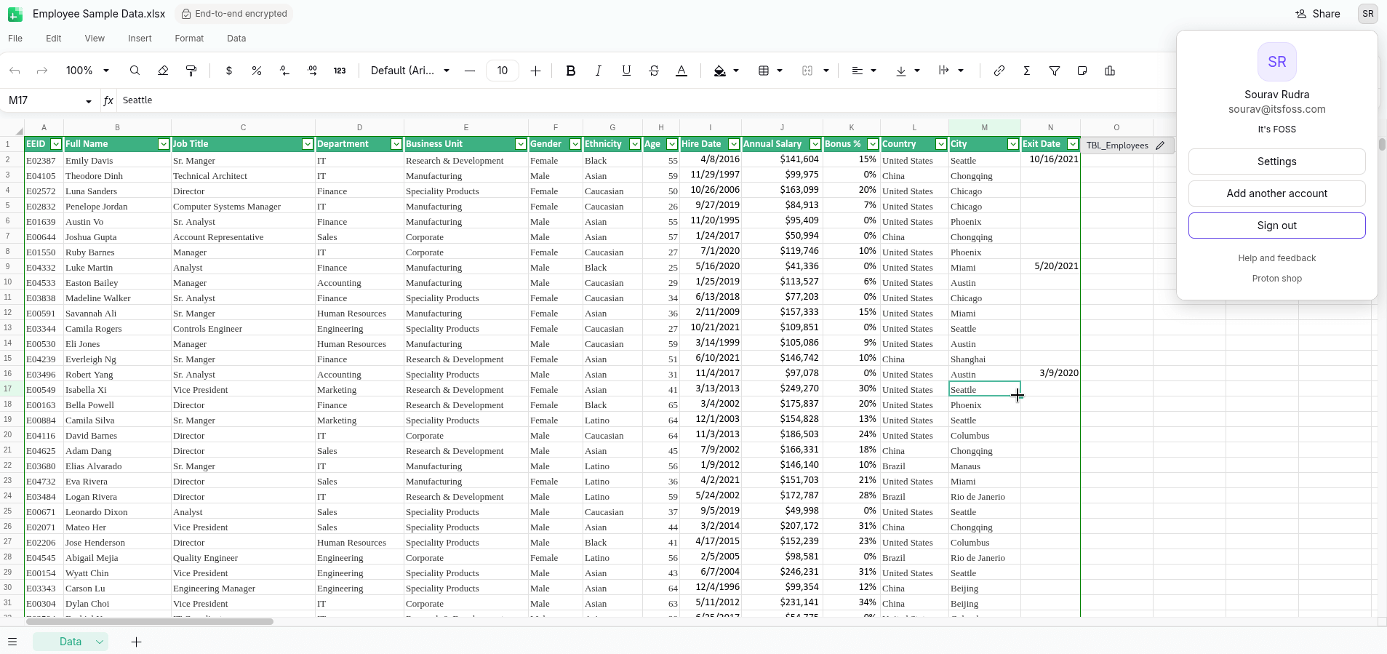The width and height of the screenshot is (1387, 654).
Task: Click the strikethrough formatting icon
Action: (x=654, y=71)
